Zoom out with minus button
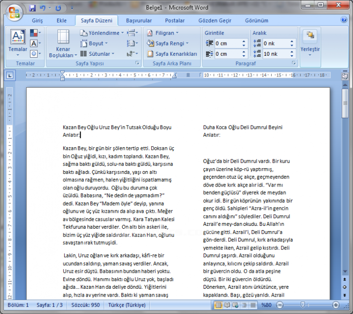Viewport: 353px width, 314px height. tap(279, 305)
